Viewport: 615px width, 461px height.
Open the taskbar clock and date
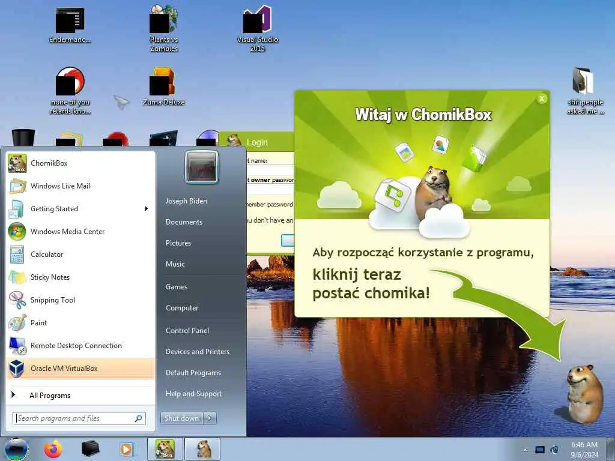584,450
